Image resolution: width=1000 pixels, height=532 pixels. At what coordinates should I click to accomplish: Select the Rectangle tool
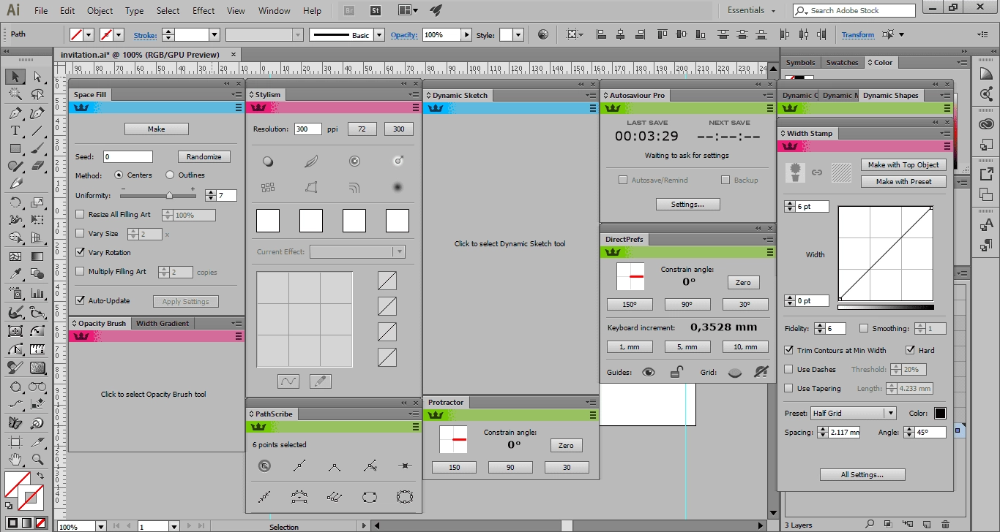(x=15, y=148)
